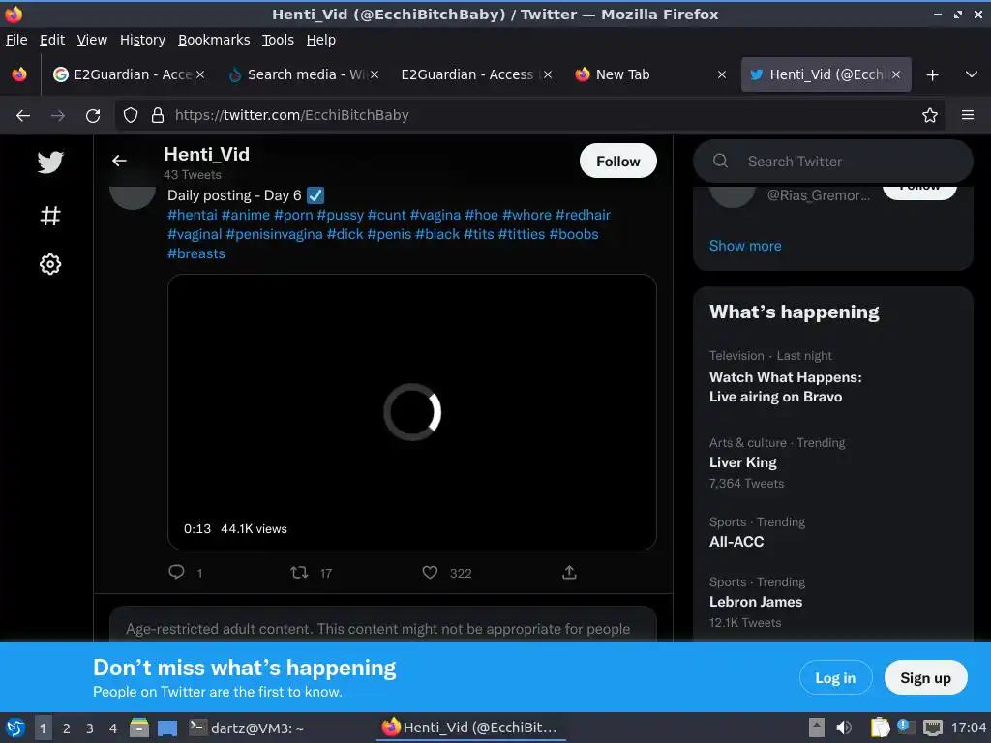Close the Search media tab

coord(375,74)
